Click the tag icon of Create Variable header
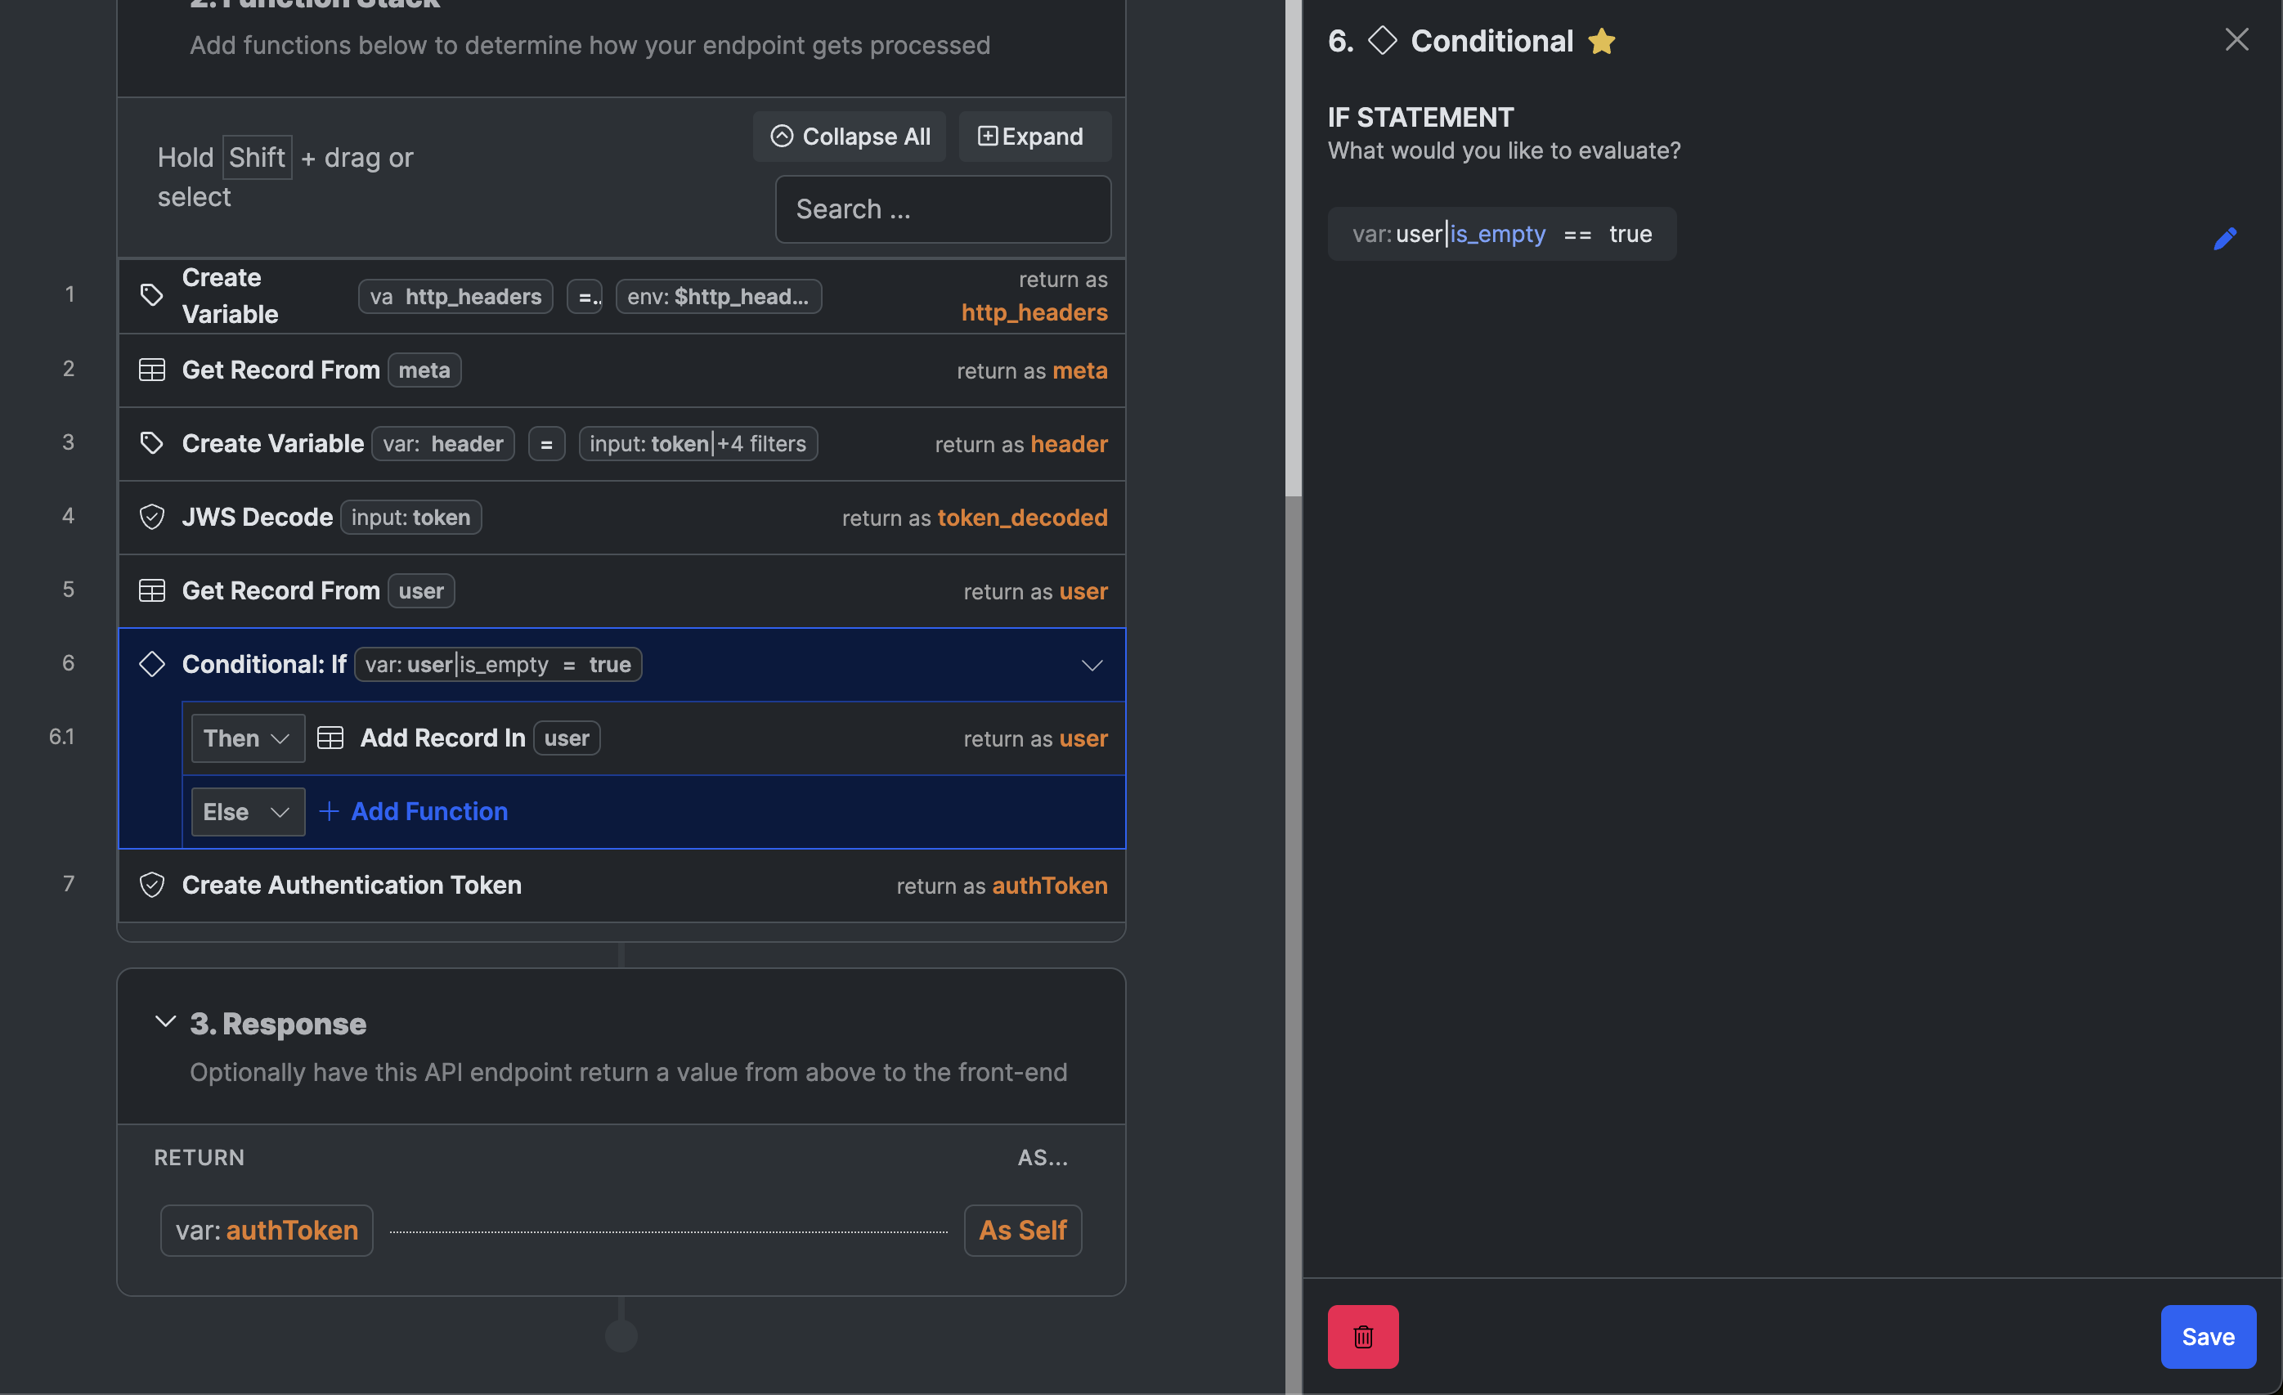 click(x=152, y=442)
